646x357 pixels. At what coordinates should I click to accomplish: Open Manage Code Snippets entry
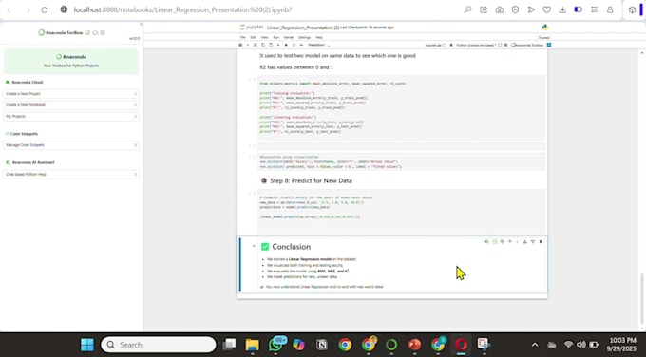point(71,145)
